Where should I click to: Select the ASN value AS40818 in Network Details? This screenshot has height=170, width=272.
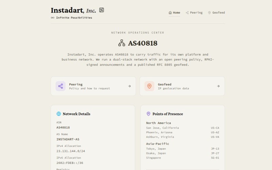point(63,128)
